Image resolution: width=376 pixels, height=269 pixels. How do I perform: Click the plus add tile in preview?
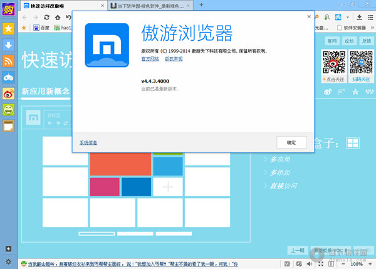(168, 187)
